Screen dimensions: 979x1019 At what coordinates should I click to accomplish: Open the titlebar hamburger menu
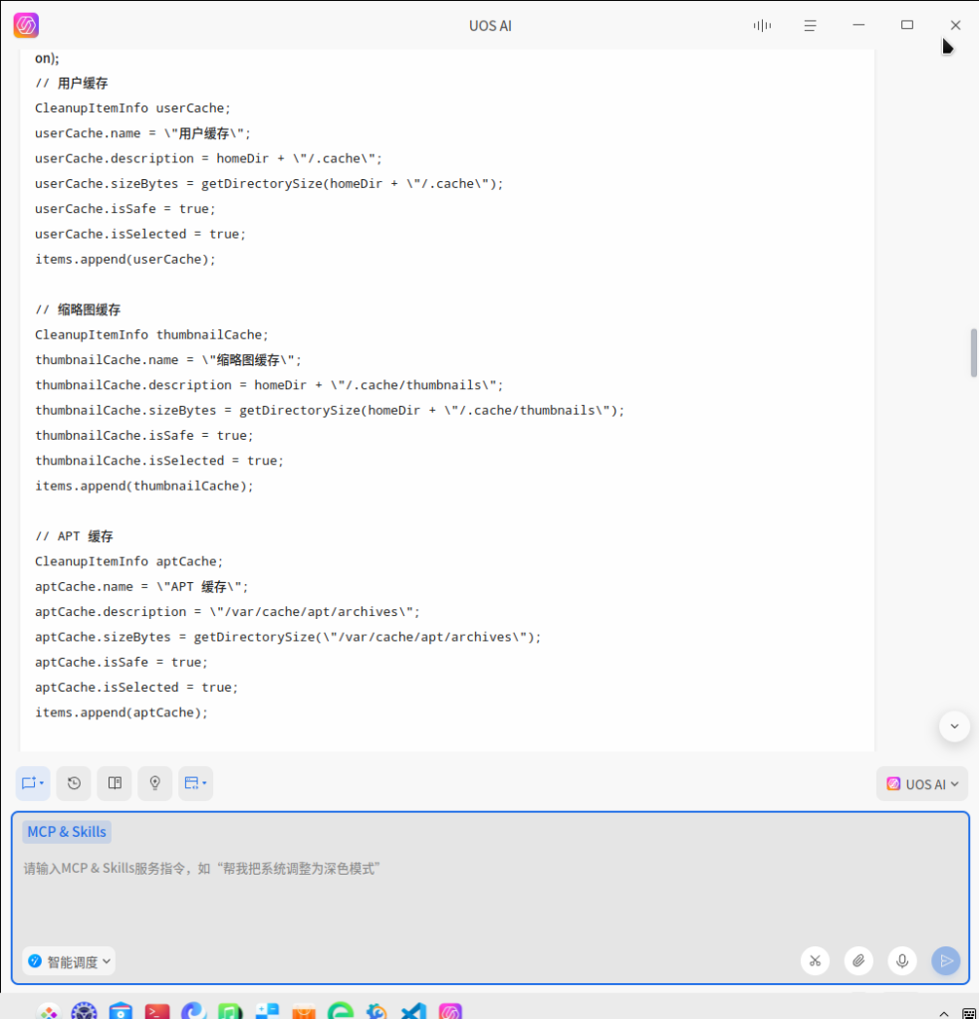[811, 25]
